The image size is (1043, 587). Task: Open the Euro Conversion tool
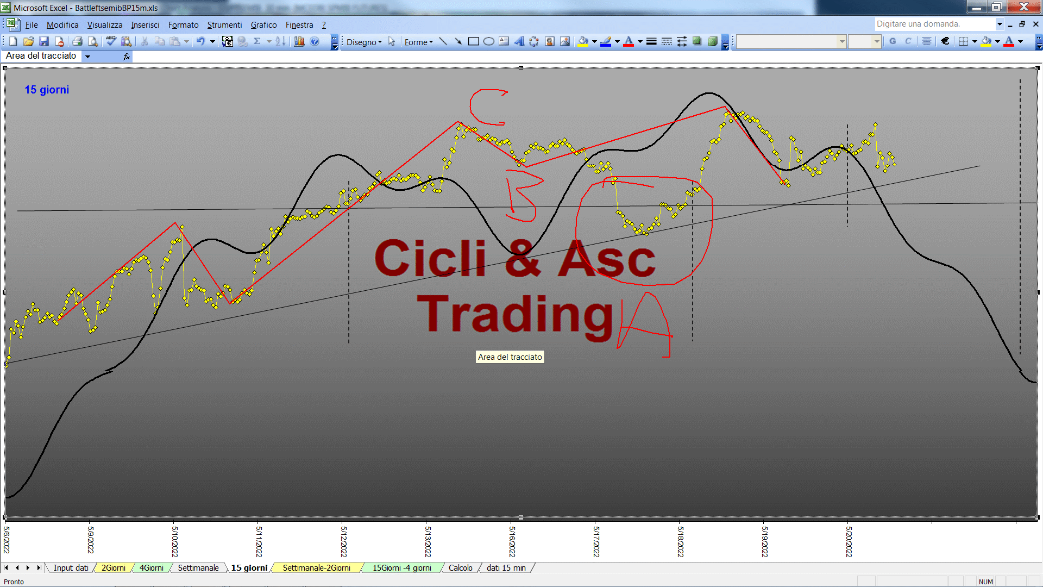pos(228,41)
